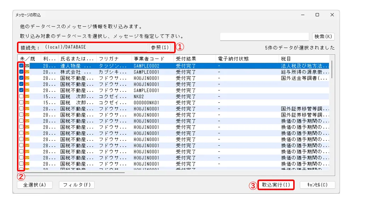Close the メッセージの取込 dialog
This screenshot has height=212, width=369.
click(x=332, y=15)
